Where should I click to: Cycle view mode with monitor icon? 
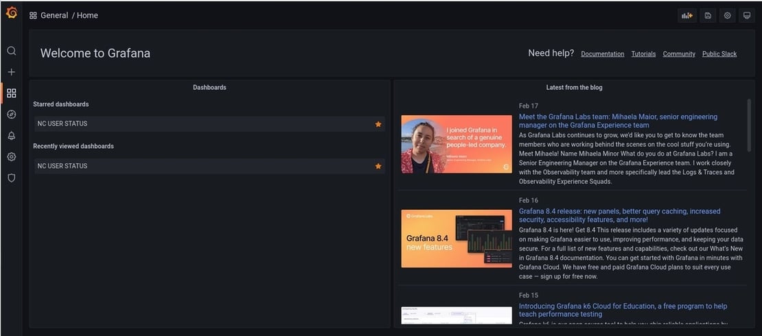(x=746, y=16)
